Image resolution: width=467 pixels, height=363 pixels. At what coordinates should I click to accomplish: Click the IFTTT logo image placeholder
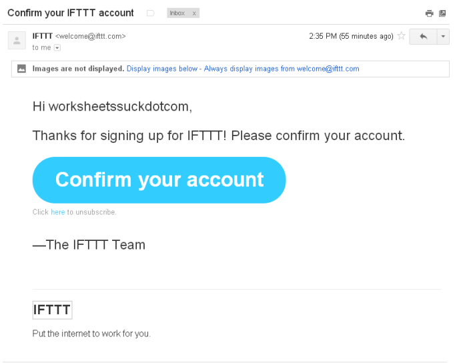(52, 310)
